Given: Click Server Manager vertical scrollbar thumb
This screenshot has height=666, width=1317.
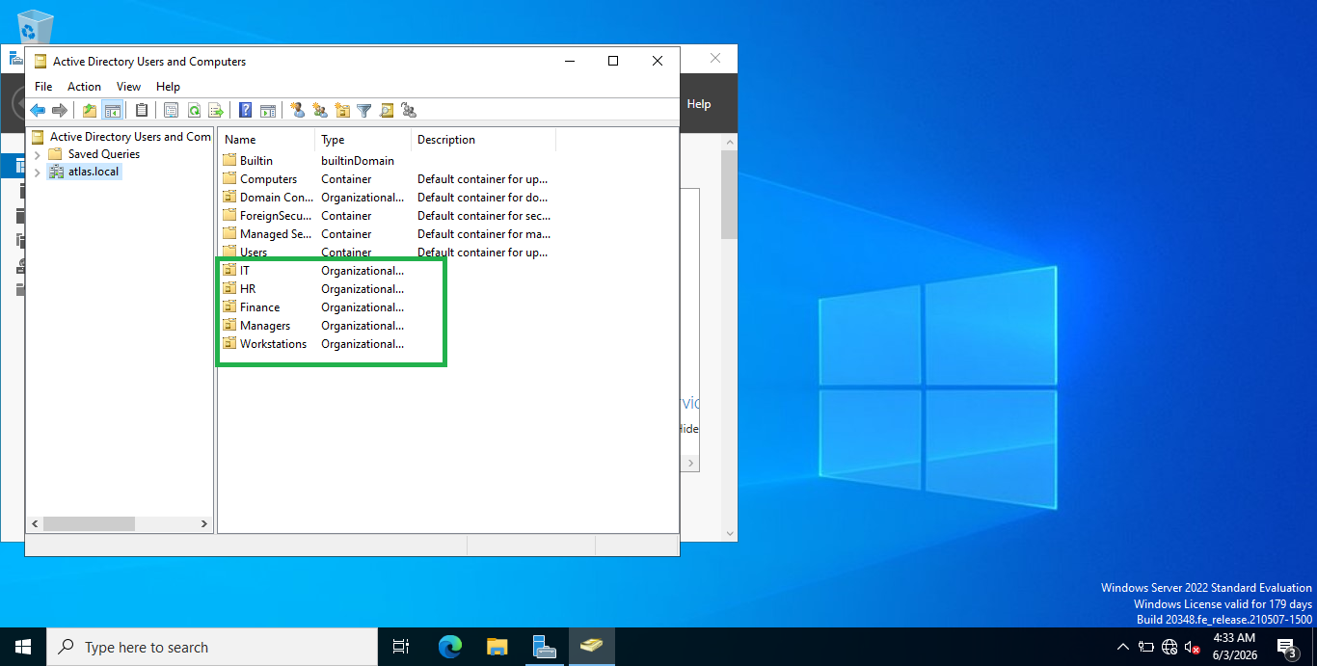Looking at the screenshot, I should [x=730, y=195].
